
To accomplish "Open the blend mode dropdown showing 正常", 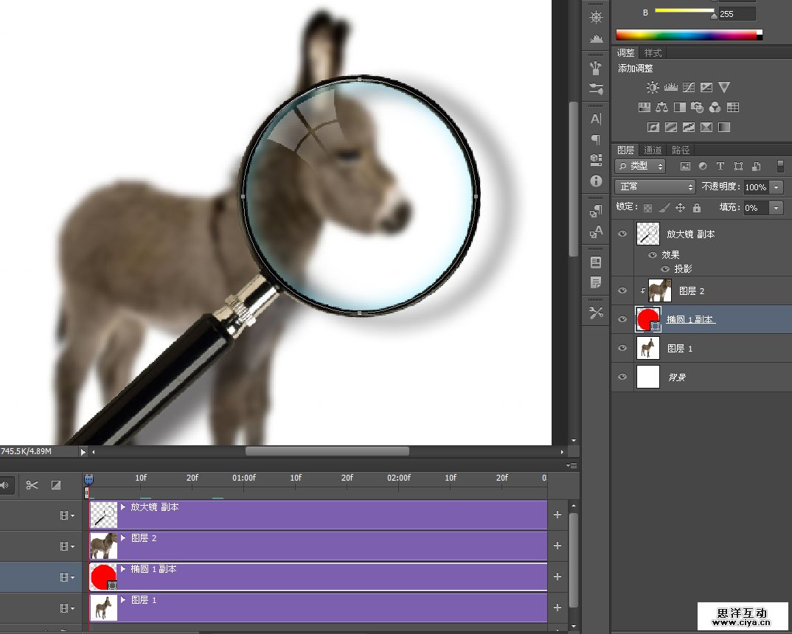I will coord(656,187).
